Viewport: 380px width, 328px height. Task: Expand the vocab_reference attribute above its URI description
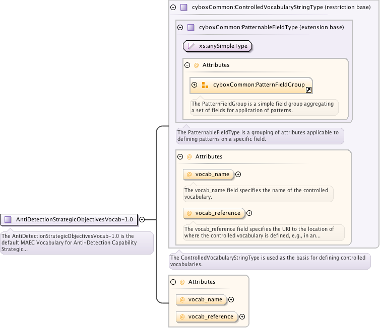(x=249, y=213)
